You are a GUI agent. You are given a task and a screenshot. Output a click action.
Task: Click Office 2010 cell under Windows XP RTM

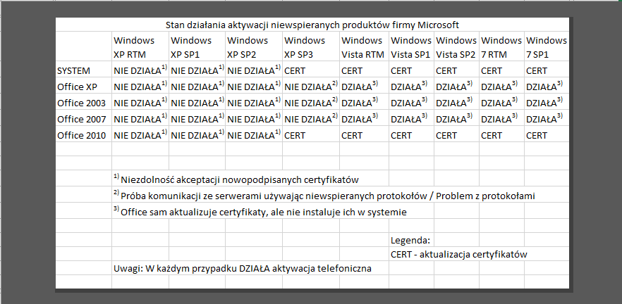pos(140,135)
